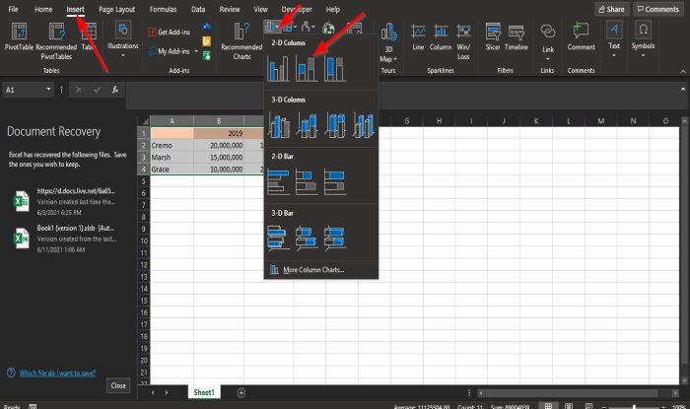Switch to Page Layout view in status bar
Viewport: 690px width, 409px height.
569,406
